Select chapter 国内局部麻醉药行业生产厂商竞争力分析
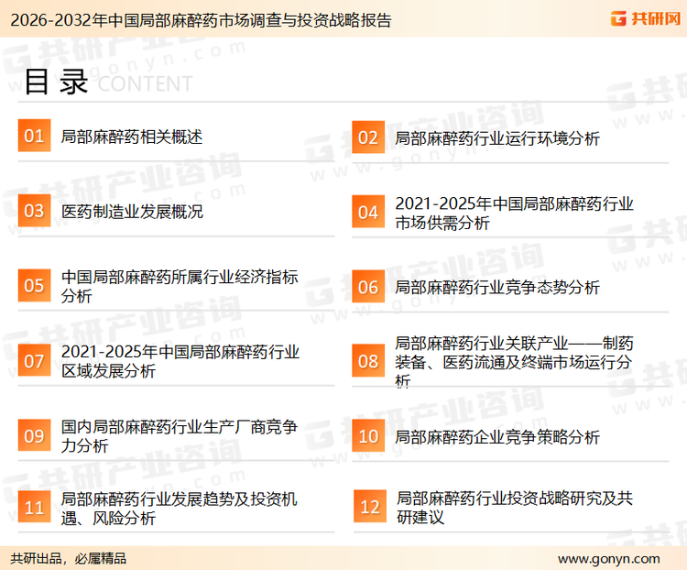Viewport: 687px width, 570px height. [x=180, y=436]
